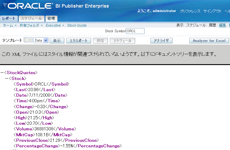Open the Data format dropdown
The width and height of the screenshot is (230, 150).
tap(41, 40)
